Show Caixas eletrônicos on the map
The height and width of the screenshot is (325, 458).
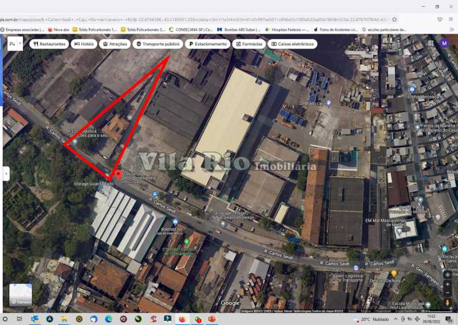(293, 44)
